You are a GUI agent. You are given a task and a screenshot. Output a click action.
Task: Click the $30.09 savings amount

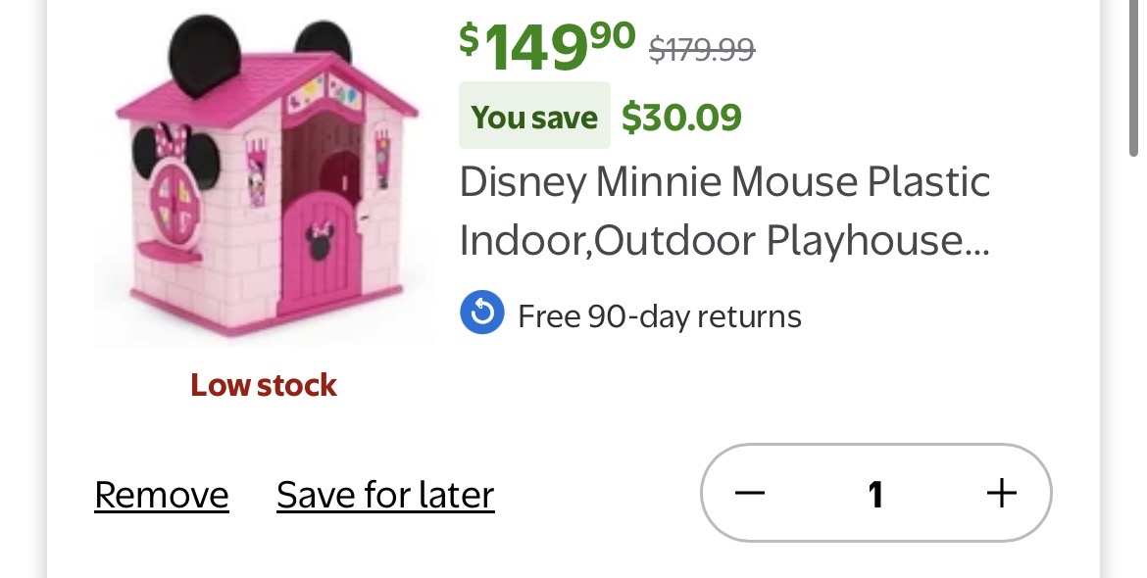pos(682,118)
